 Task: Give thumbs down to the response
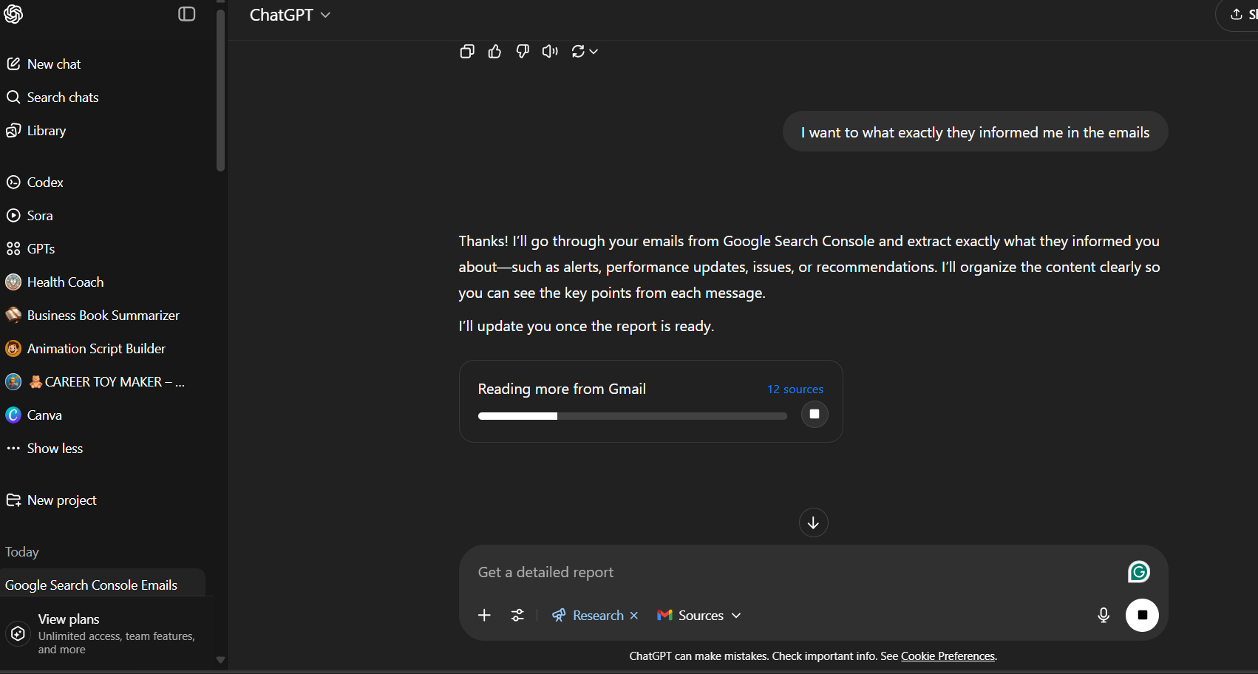(x=523, y=51)
